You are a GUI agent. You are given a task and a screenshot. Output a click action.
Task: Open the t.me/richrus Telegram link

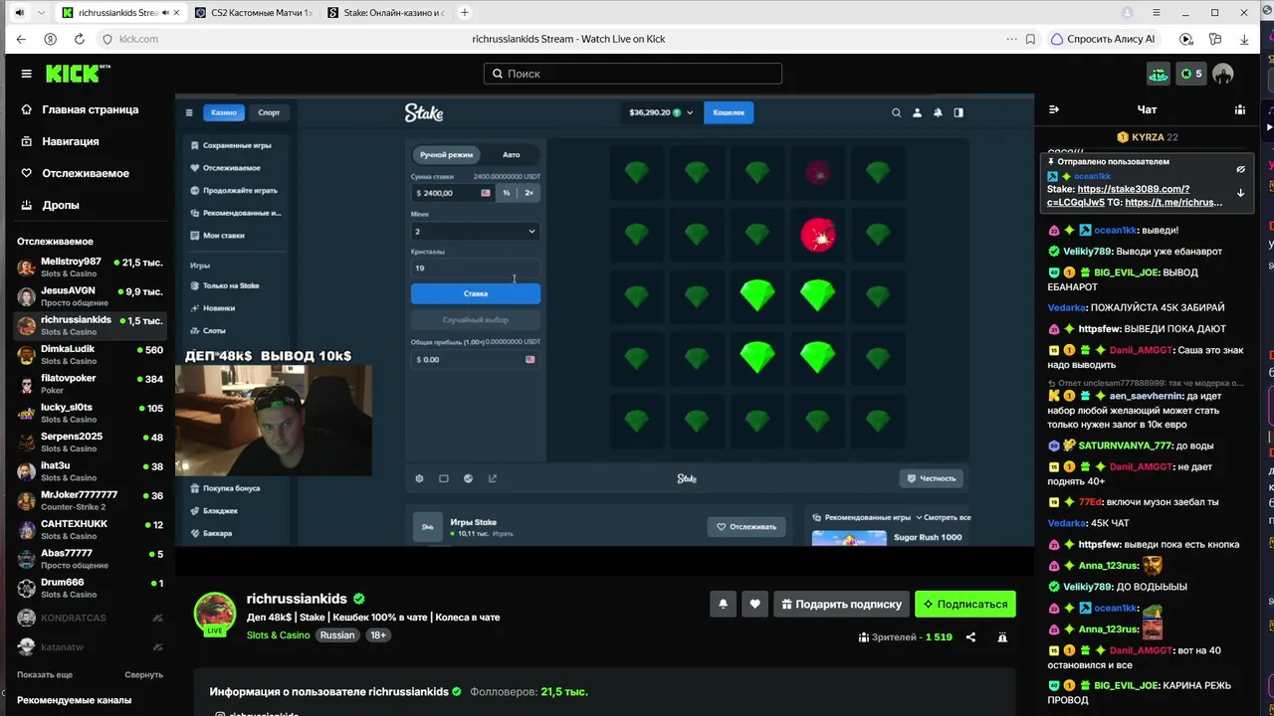click(1173, 202)
